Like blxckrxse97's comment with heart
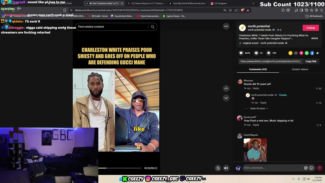325x183 pixels. click(x=317, y=125)
